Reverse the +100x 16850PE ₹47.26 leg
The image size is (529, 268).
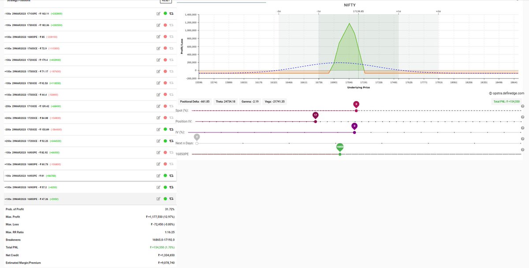171,199
